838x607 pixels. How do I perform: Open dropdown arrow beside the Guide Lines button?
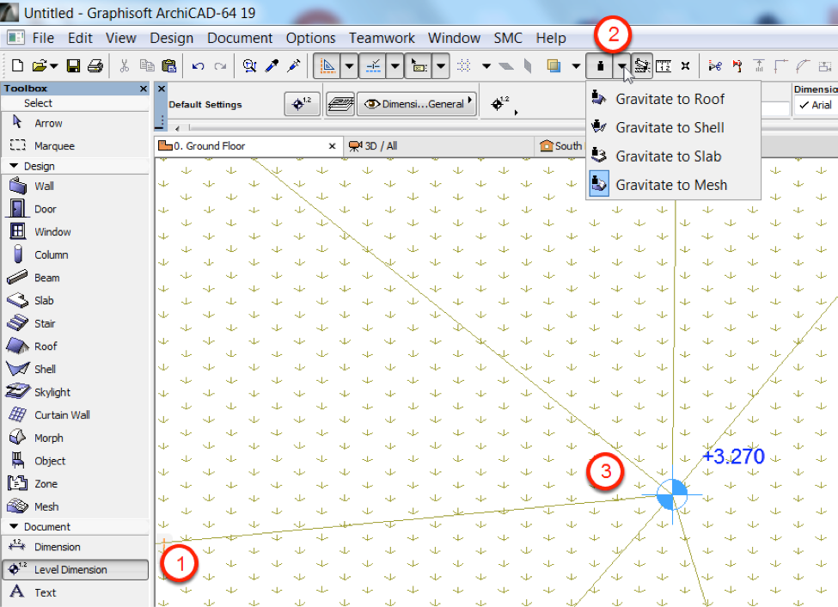pyautogui.click(x=349, y=66)
